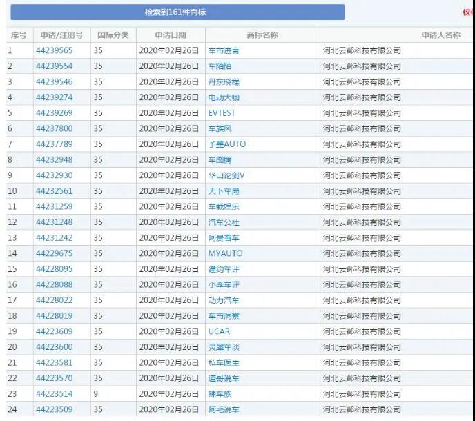The image size is (475, 421).
Task: Click the 商标名称 column header
Action: (x=262, y=35)
